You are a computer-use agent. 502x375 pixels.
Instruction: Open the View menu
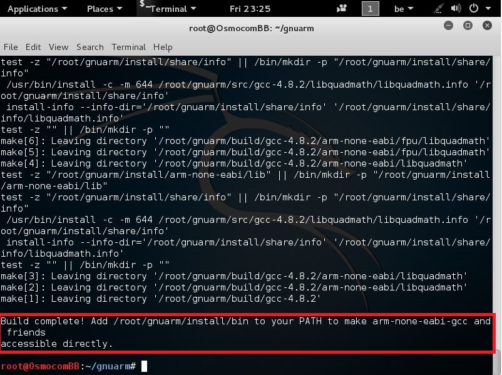(58, 47)
